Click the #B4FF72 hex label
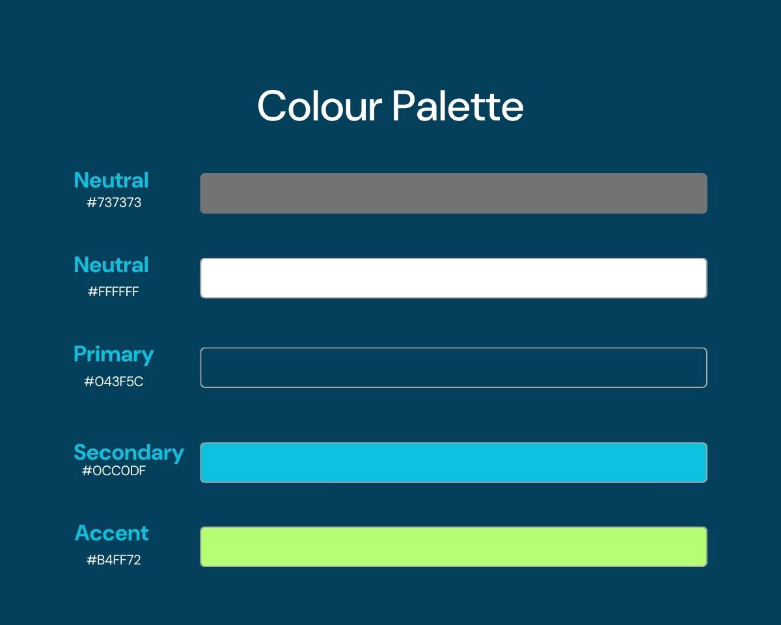This screenshot has height=625, width=781. tap(114, 560)
